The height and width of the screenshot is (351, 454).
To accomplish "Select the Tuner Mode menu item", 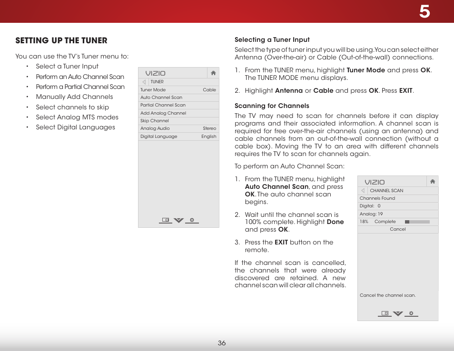I will [x=178, y=90].
